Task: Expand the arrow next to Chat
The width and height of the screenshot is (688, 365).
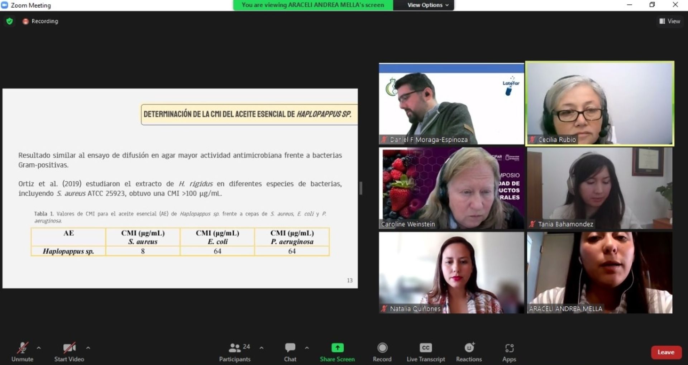Action: (x=307, y=348)
